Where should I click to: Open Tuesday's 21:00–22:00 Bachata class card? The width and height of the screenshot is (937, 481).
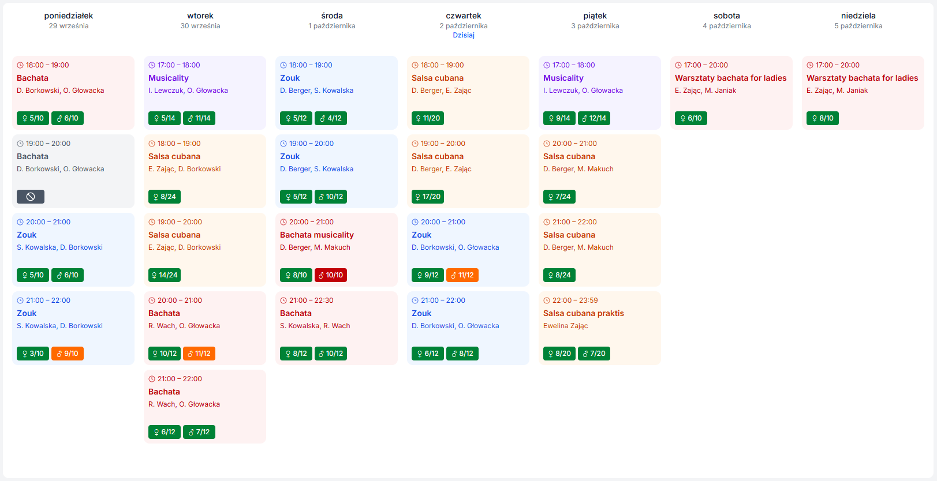pos(205,406)
